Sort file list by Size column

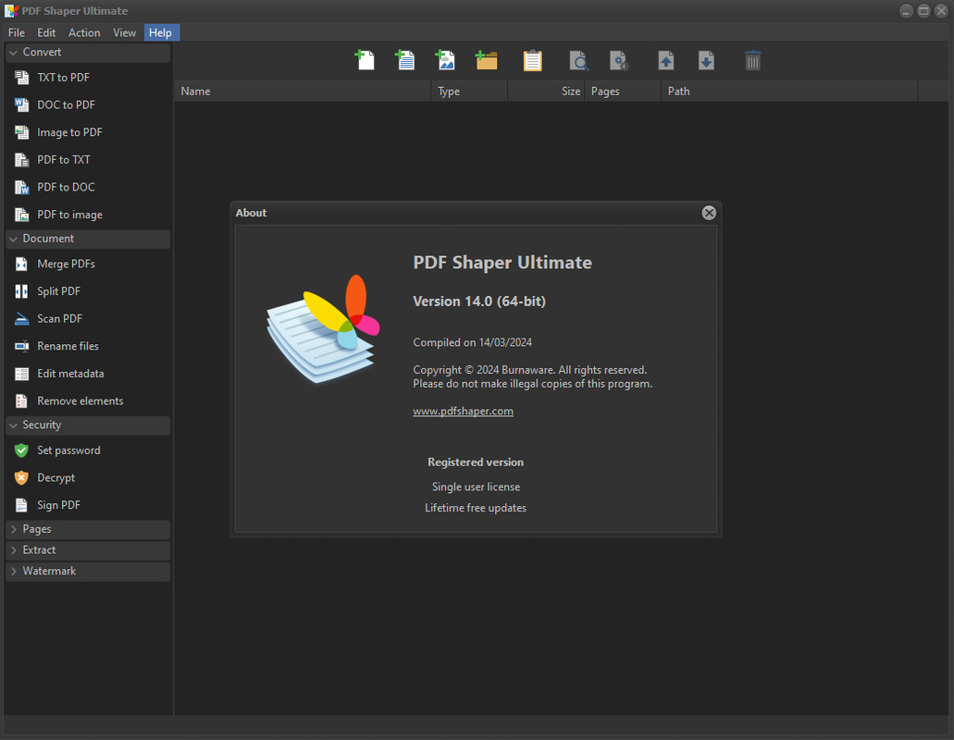[546, 92]
